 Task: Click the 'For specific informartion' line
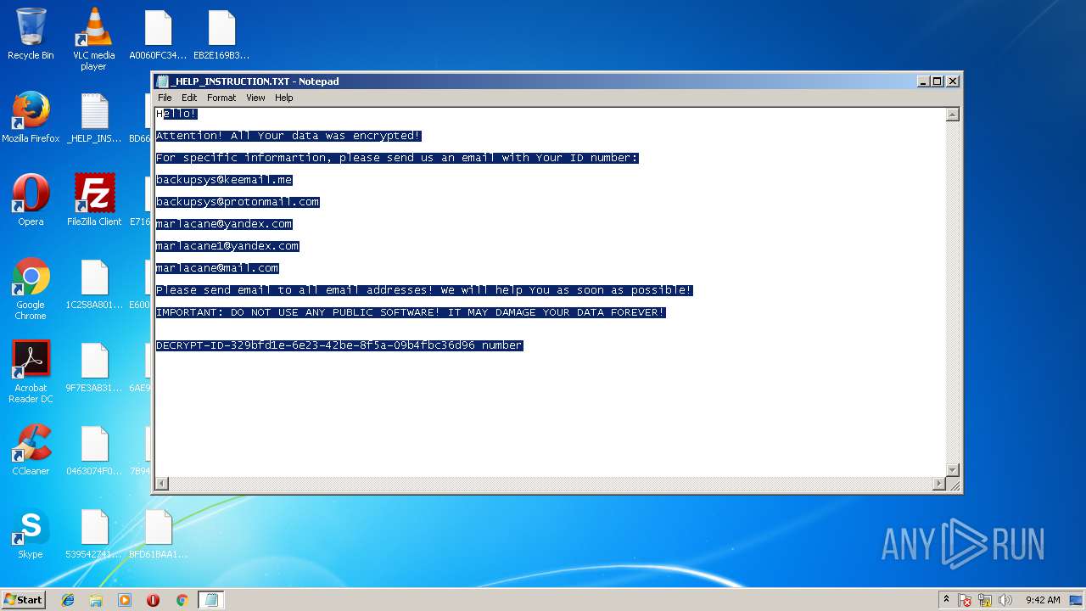(397, 158)
